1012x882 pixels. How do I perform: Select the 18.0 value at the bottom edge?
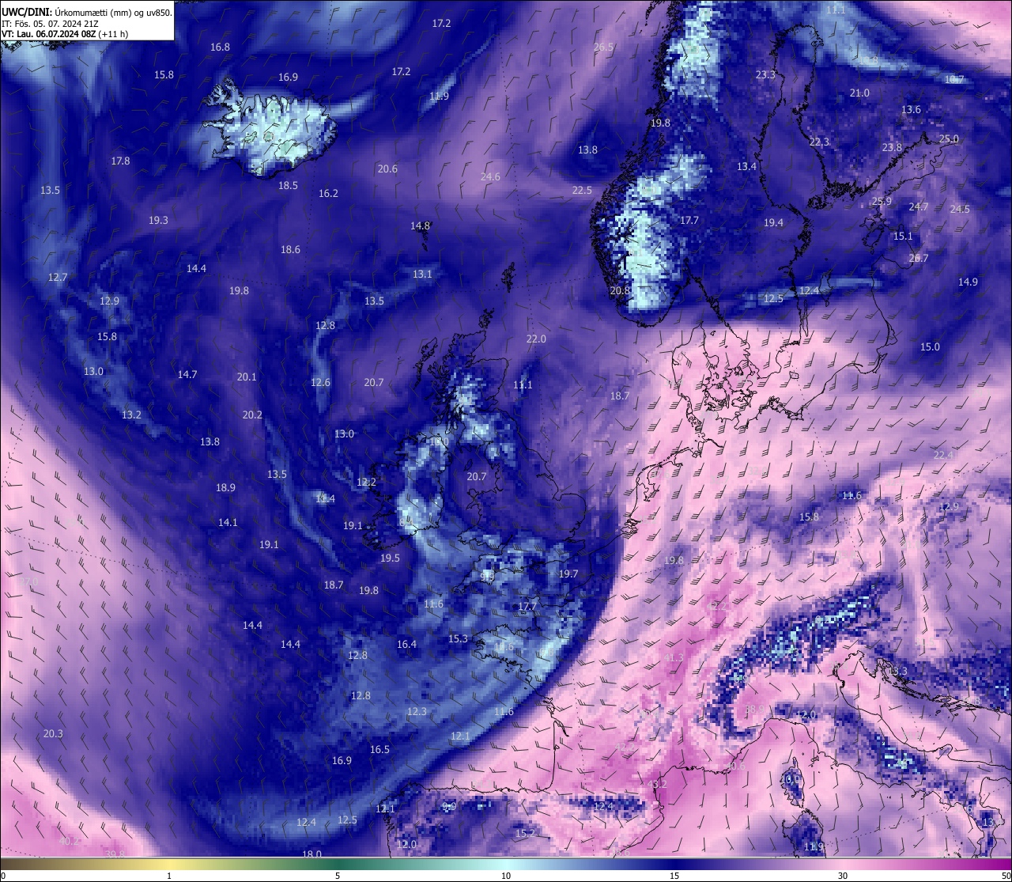(x=312, y=854)
